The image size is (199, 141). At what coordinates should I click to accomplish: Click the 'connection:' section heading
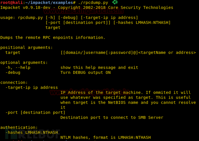14,82
